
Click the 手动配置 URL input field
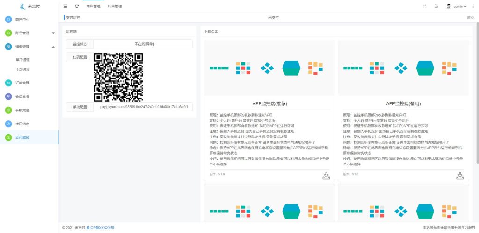(143, 107)
